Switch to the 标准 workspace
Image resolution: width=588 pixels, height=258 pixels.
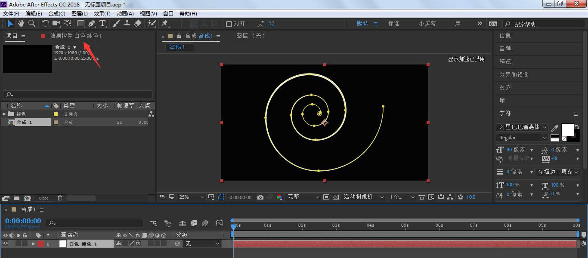pos(393,24)
